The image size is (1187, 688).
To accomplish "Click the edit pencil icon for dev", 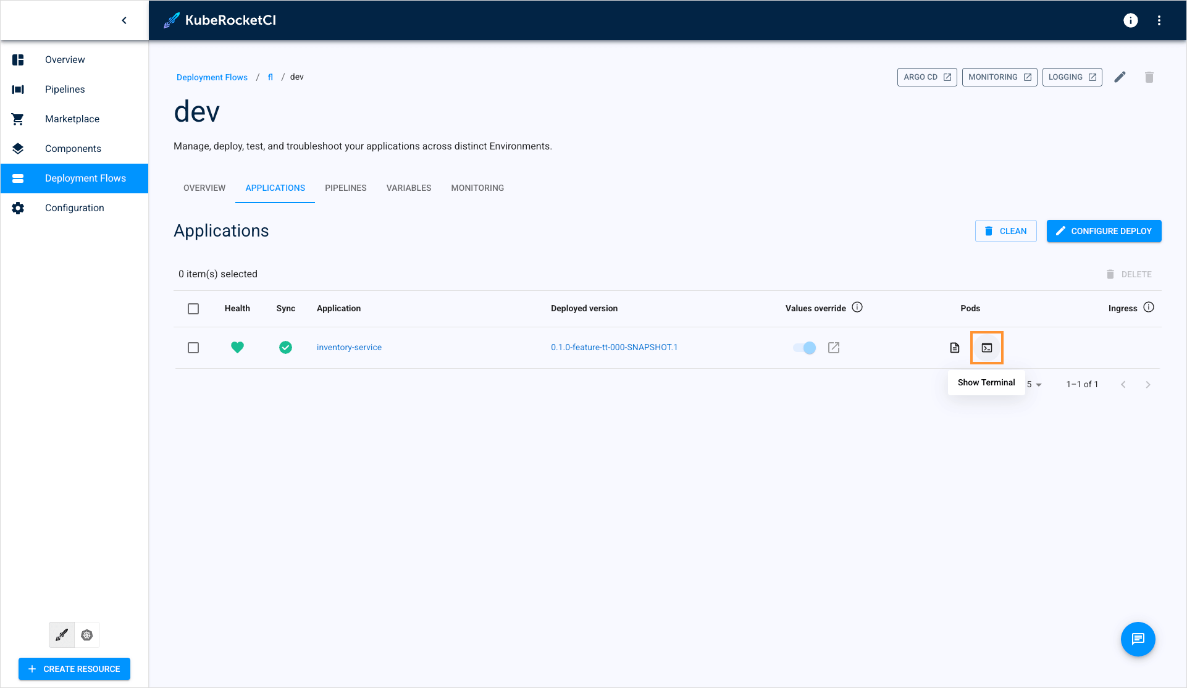I will 1121,77.
